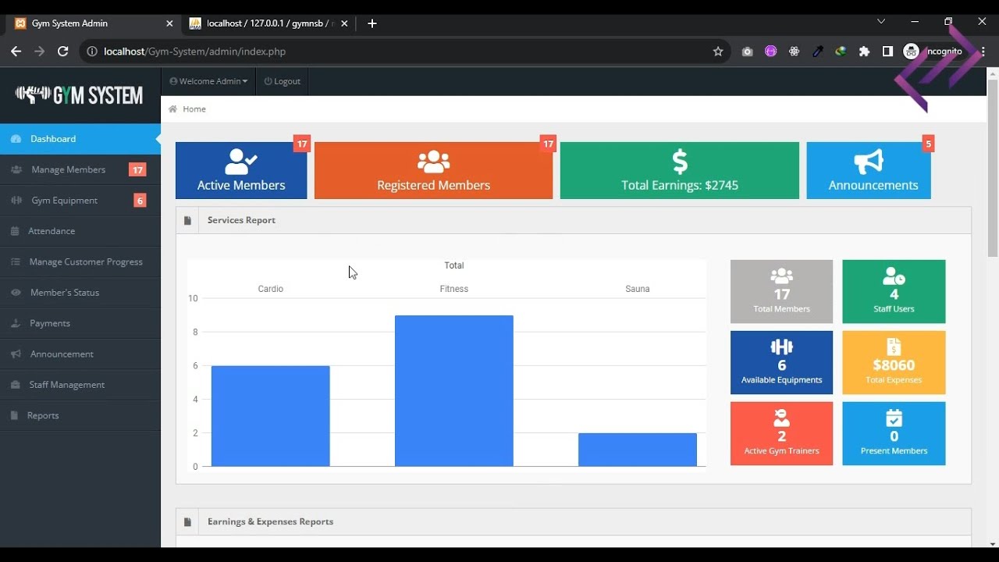Click the browser back arrow
Image resolution: width=999 pixels, height=562 pixels.
point(16,52)
